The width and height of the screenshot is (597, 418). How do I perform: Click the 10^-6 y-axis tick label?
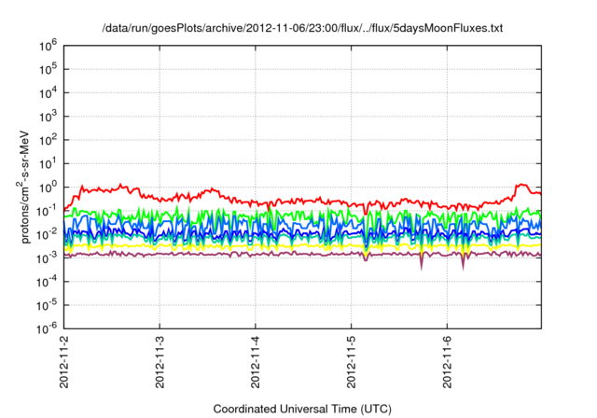[47, 328]
